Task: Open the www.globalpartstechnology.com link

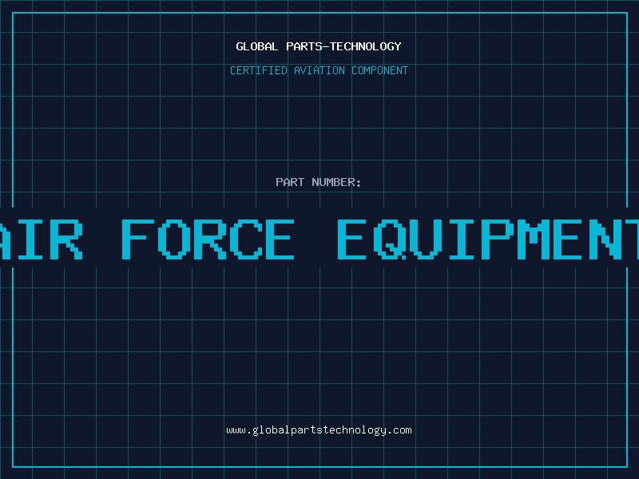Action: click(319, 430)
